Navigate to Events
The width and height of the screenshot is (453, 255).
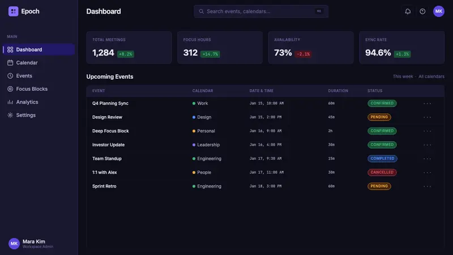pos(39,76)
